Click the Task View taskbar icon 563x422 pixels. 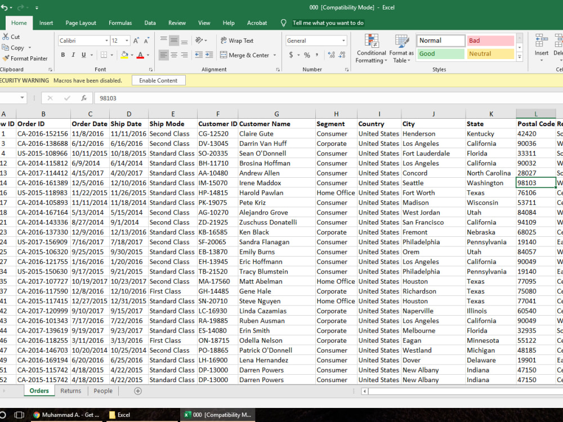(19, 415)
